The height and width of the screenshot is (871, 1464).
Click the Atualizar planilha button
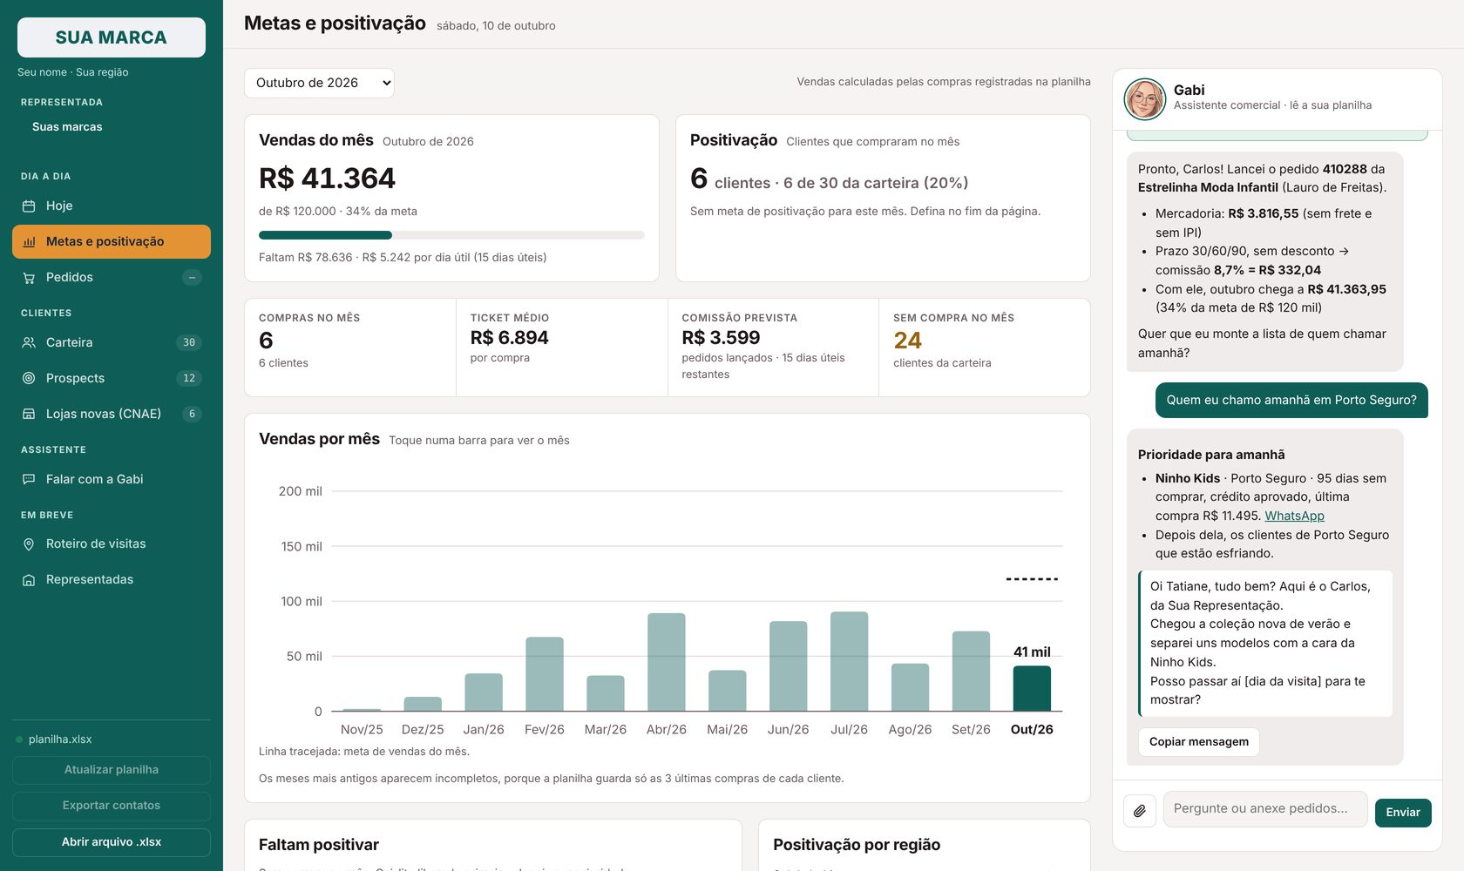click(112, 770)
